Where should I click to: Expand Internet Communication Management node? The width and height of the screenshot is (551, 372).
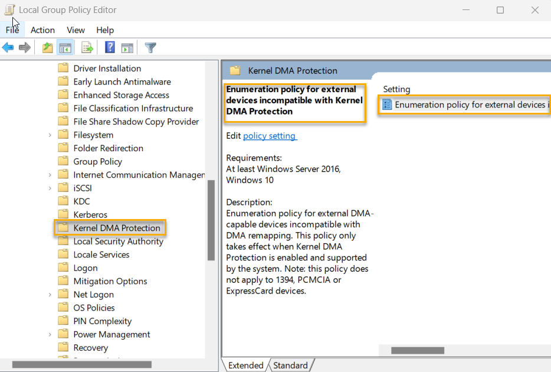(x=50, y=174)
